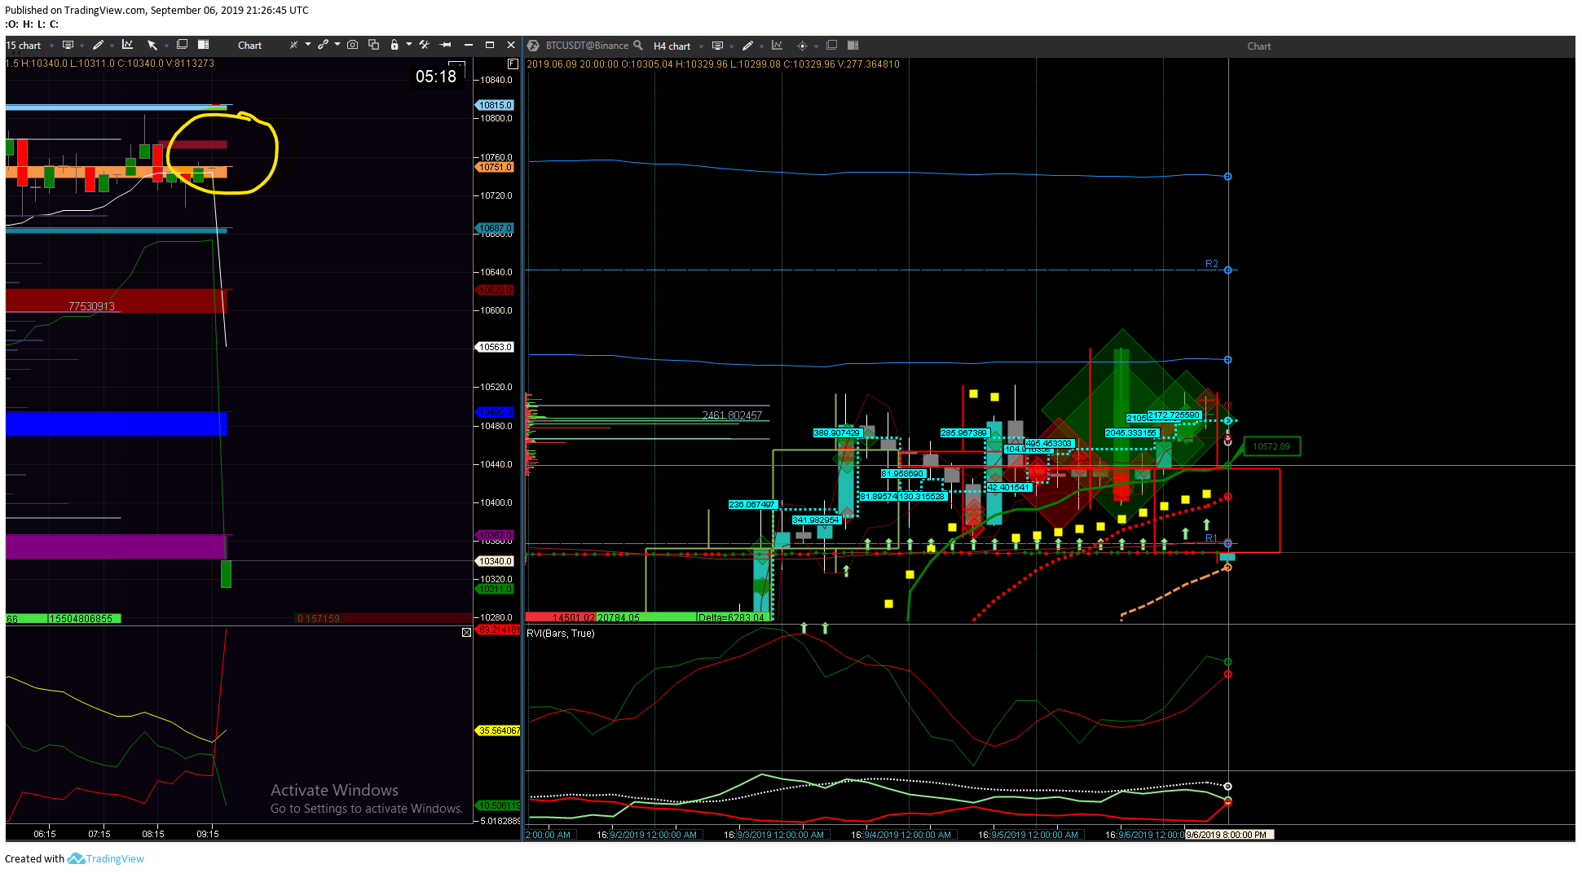Toggle the side panel layout icon in the H4 chart
This screenshot has height=873, width=1582.
pos(853,45)
